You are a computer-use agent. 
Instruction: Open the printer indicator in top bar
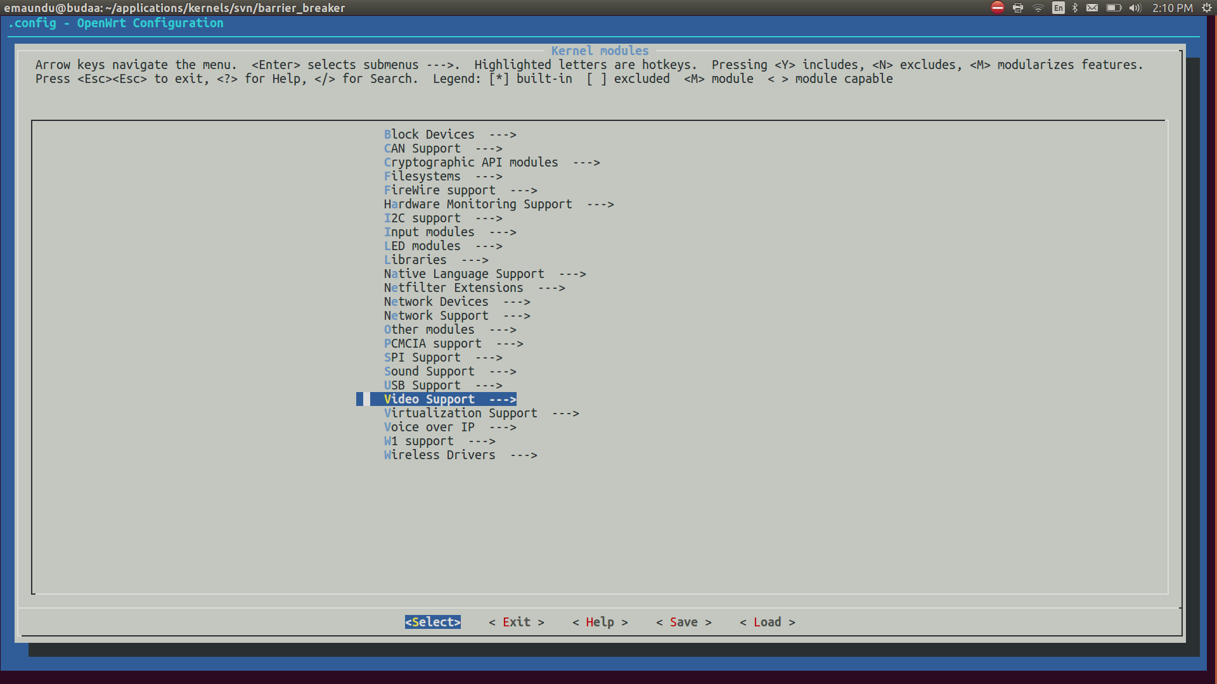click(x=1018, y=8)
